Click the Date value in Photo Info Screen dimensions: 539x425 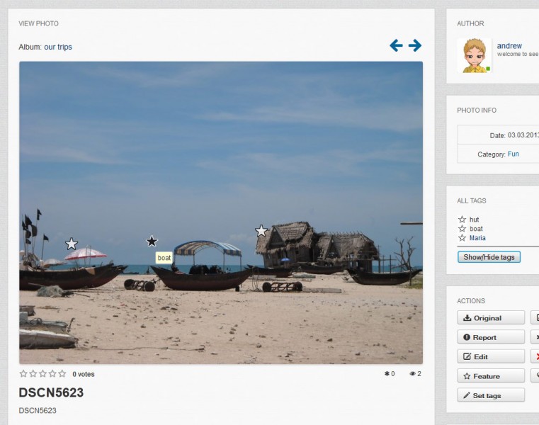[x=523, y=135]
